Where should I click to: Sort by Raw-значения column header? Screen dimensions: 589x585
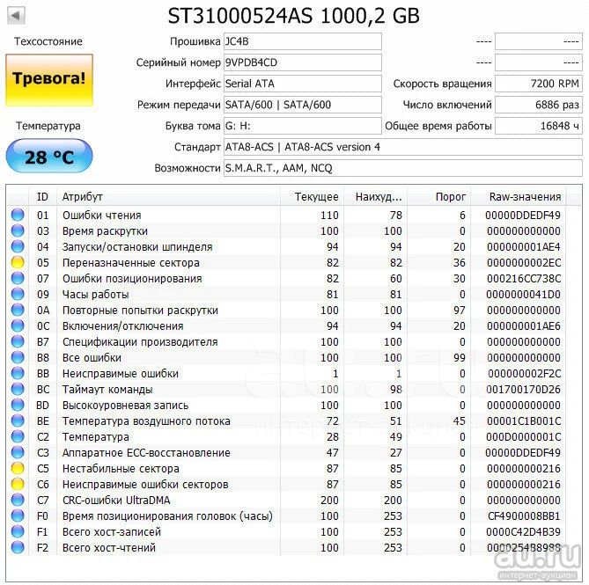pos(519,197)
